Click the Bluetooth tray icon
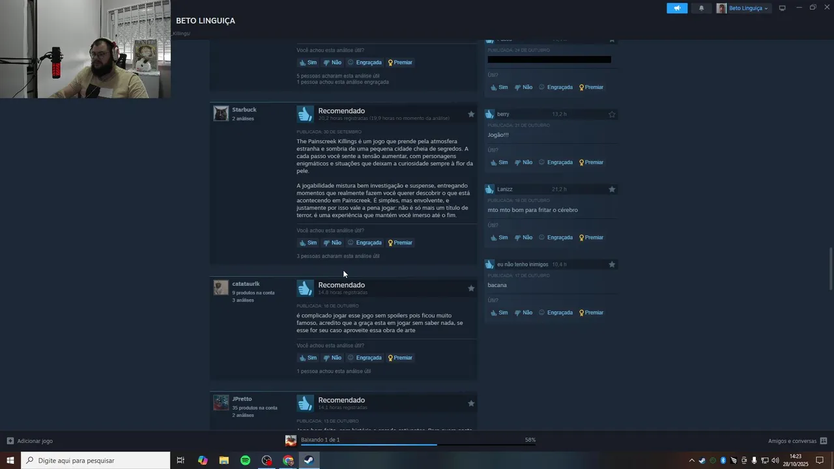Screen dimensions: 834x469 pyautogui.click(x=723, y=461)
